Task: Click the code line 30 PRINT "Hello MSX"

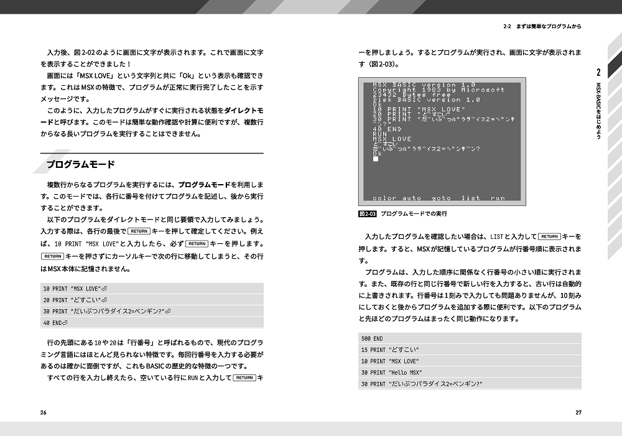Action: [x=470, y=373]
